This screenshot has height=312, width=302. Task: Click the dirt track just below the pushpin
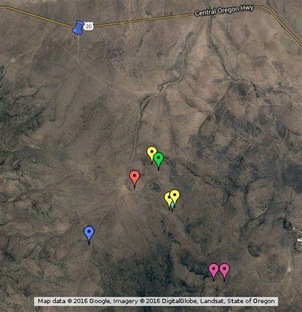pyautogui.click(x=78, y=48)
